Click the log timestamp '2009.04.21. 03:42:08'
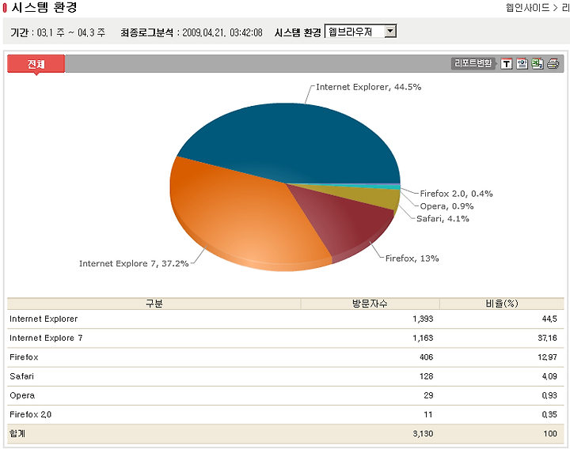Image resolution: width=570 pixels, height=449 pixels. (x=222, y=33)
